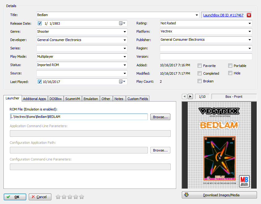Set rating to two stars
The image size is (261, 204).
pos(64,197)
